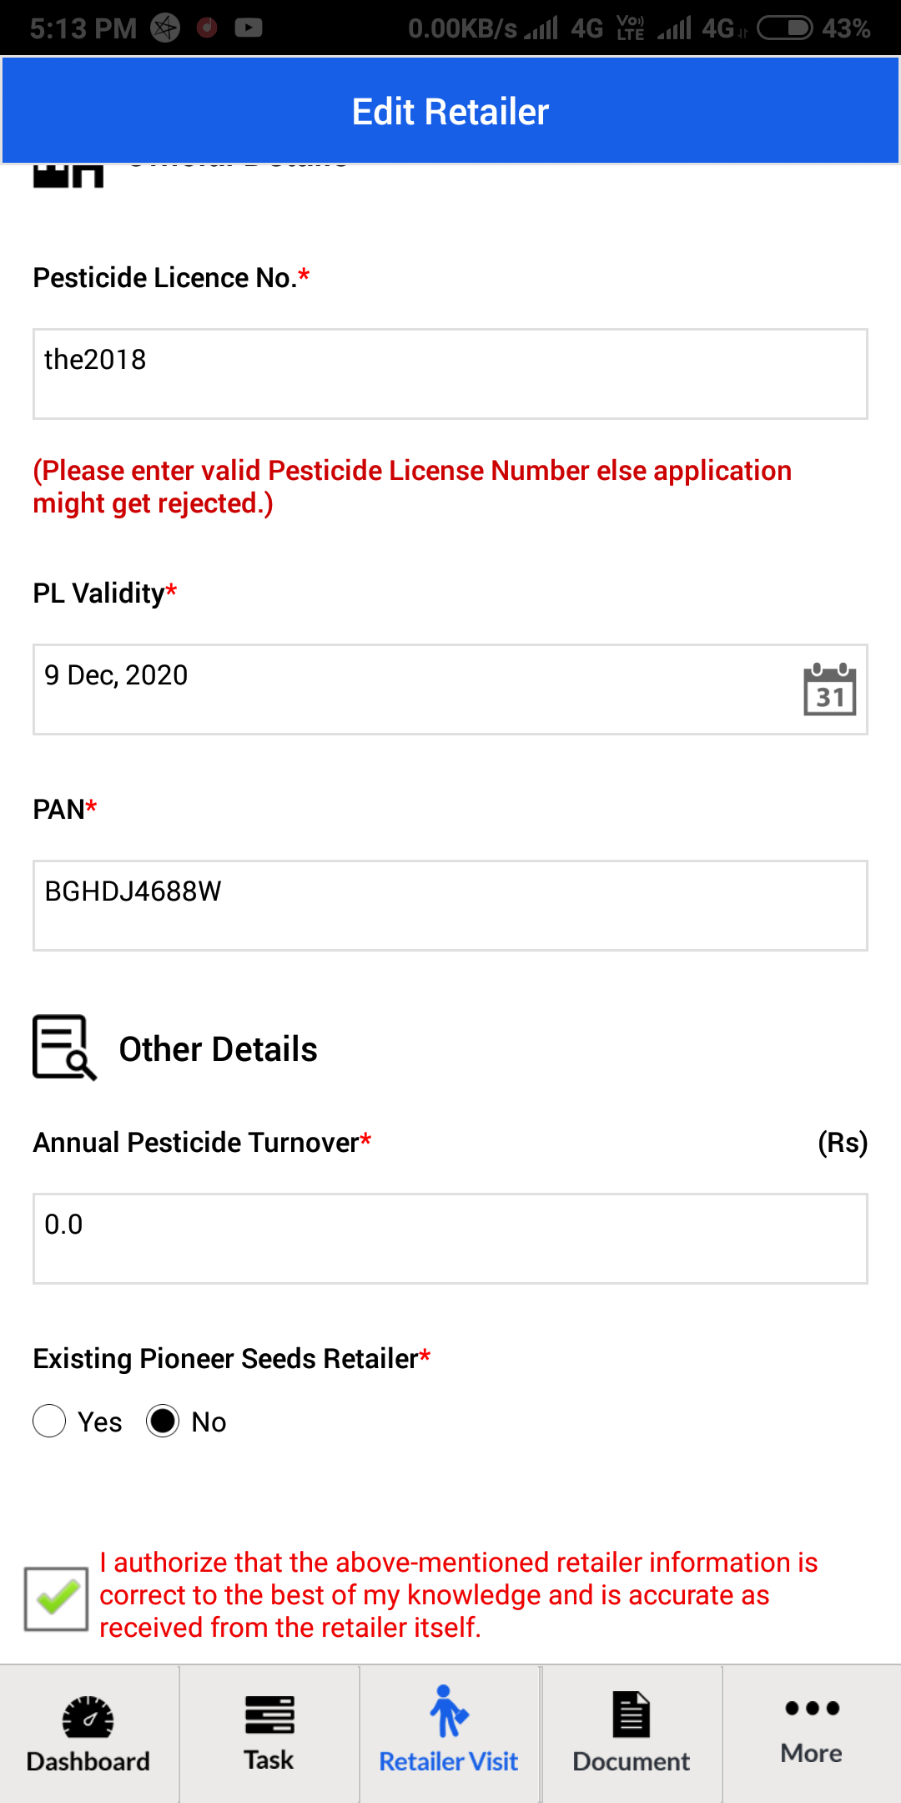This screenshot has height=1803, width=901.
Task: Tap the Task list icon
Action: [x=269, y=1715]
